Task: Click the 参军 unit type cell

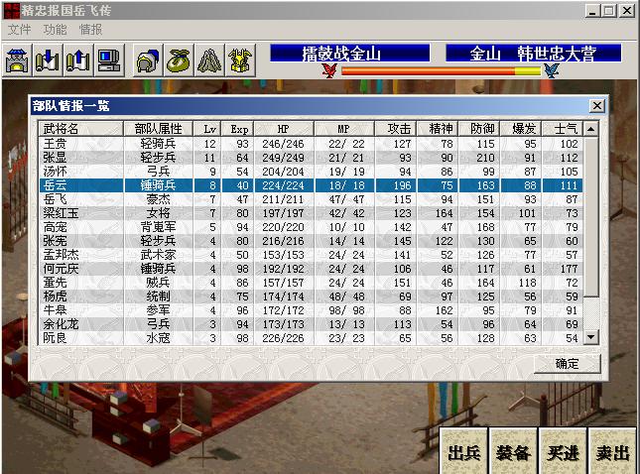Action: [158, 310]
